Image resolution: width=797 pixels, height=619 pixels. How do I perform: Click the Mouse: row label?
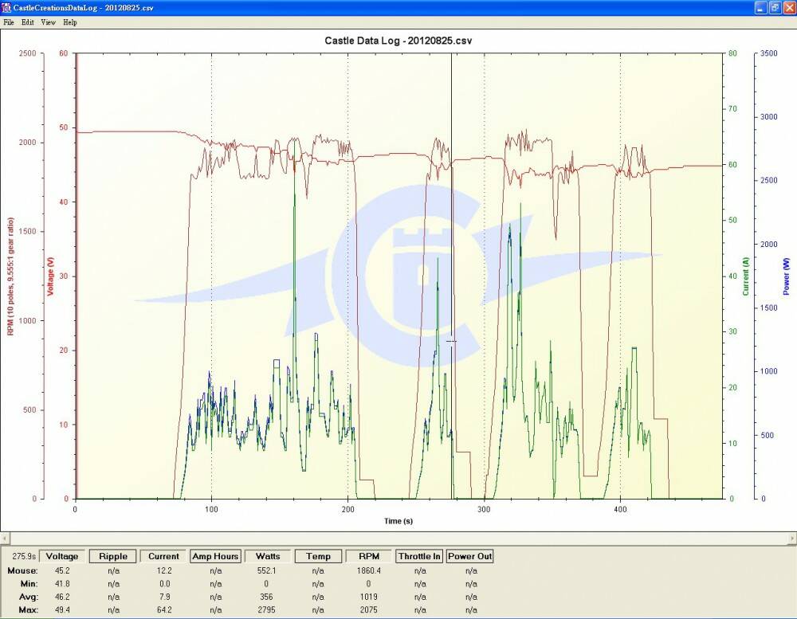pos(22,570)
